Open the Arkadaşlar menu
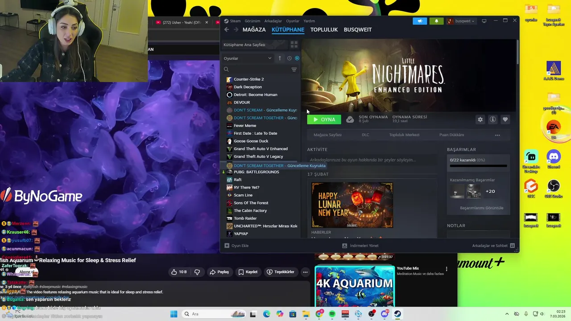Image resolution: width=571 pixels, height=321 pixels. click(273, 21)
